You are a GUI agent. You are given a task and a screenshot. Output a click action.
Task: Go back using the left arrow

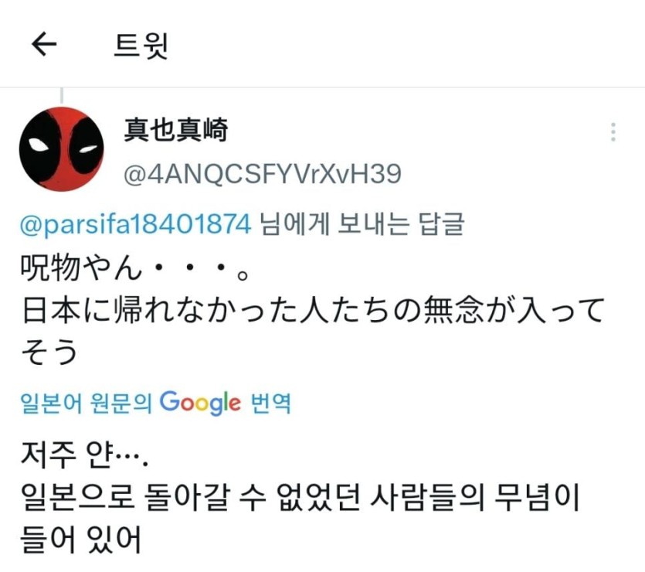(44, 44)
